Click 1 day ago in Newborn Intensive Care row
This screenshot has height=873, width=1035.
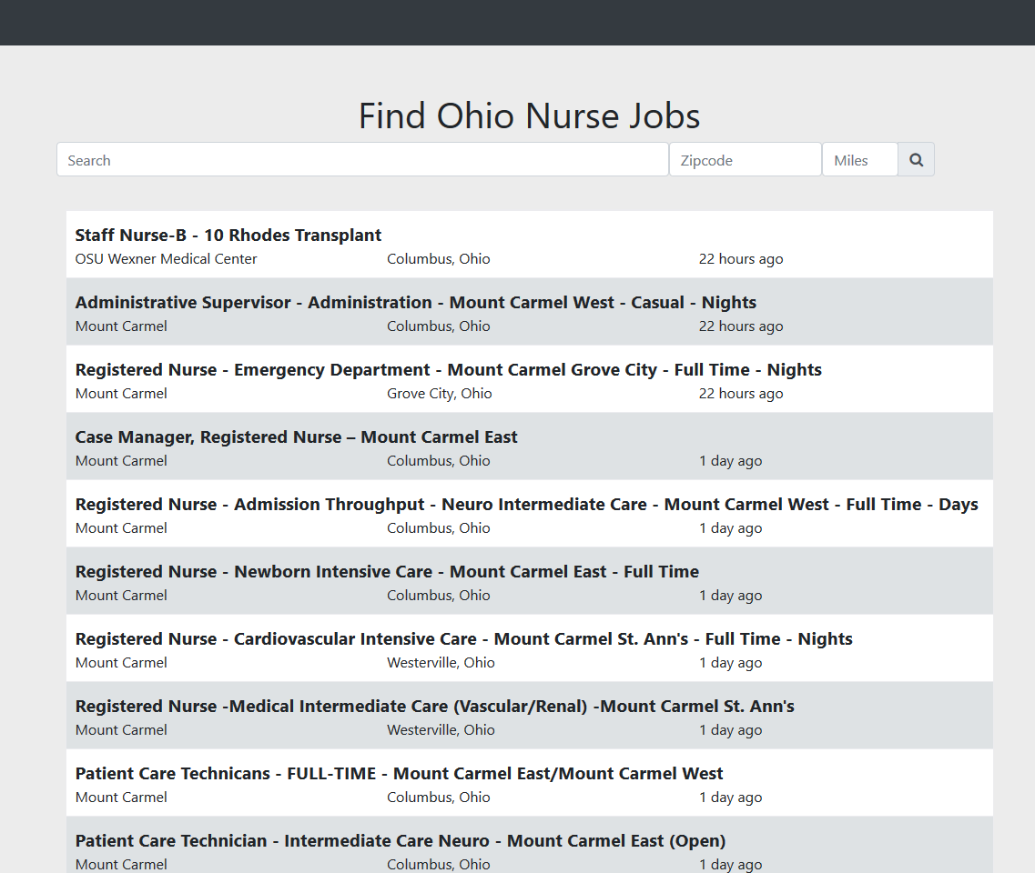coord(731,596)
